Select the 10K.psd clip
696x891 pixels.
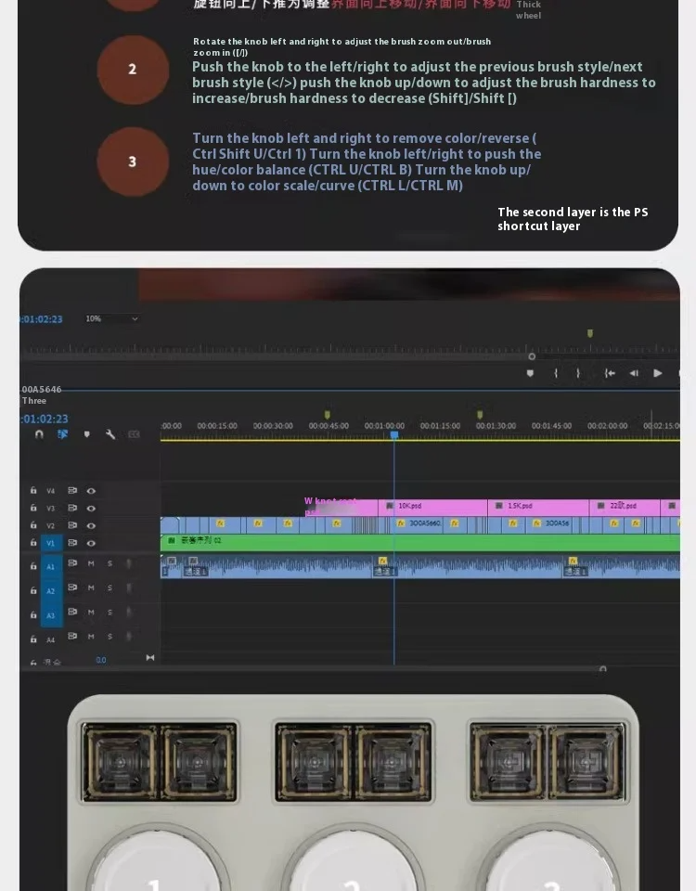click(433, 507)
